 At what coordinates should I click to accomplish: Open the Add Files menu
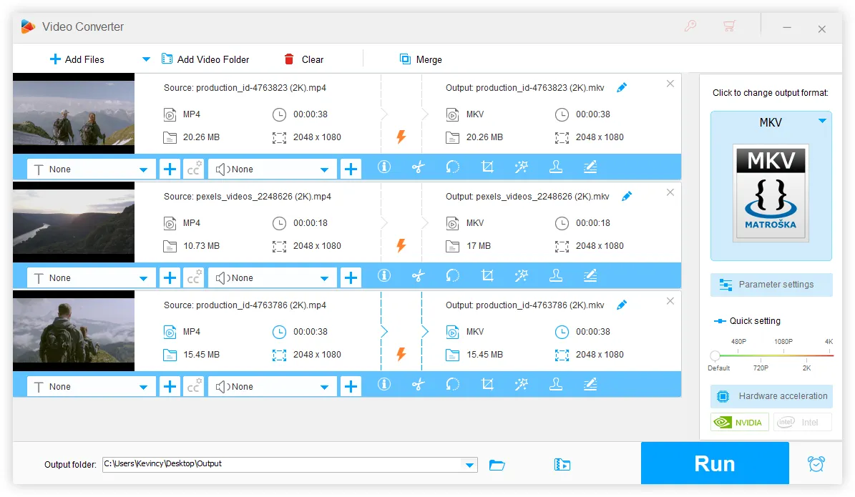[77, 59]
